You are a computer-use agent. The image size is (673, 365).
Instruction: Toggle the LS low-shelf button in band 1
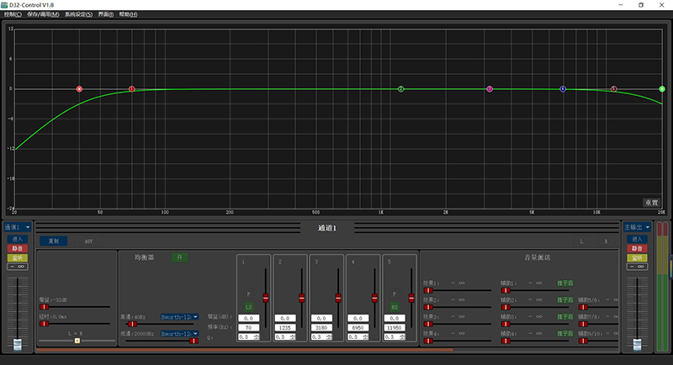click(248, 309)
